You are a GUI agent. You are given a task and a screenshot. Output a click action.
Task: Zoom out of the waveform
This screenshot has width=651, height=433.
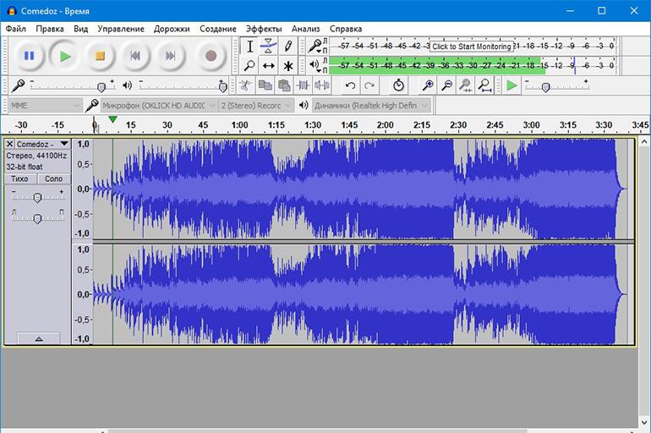tap(446, 85)
